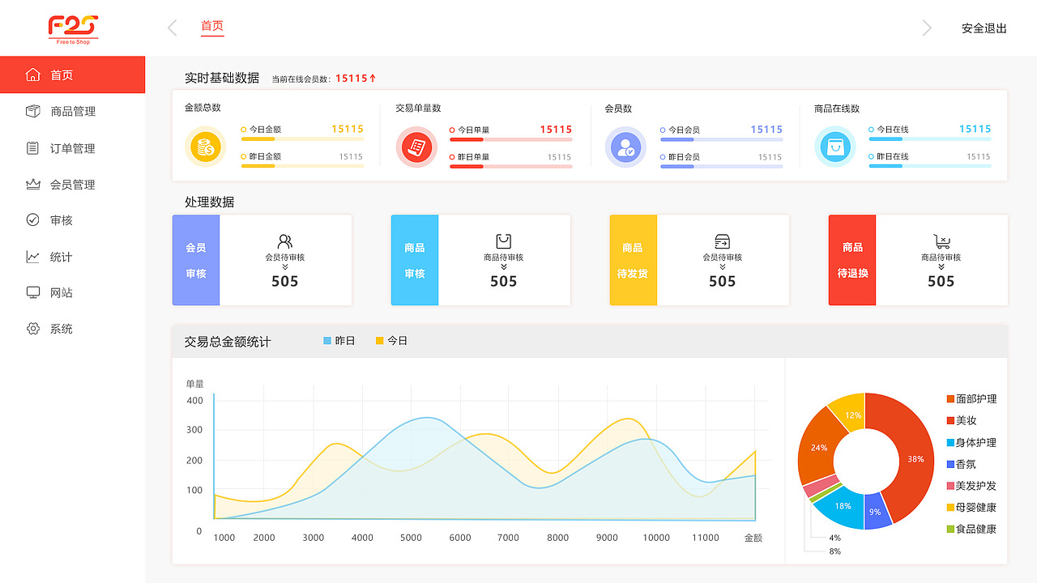Click the blue 商品审核 card label
The image size is (1037, 583).
(x=415, y=260)
